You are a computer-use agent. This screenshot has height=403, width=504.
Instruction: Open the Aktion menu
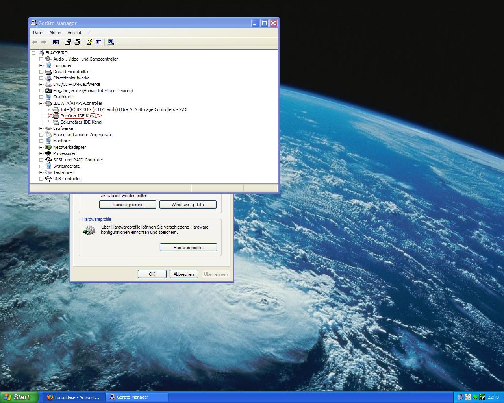tap(55, 33)
